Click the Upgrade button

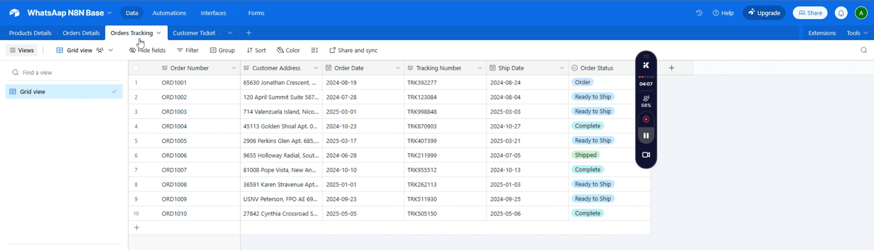[764, 13]
